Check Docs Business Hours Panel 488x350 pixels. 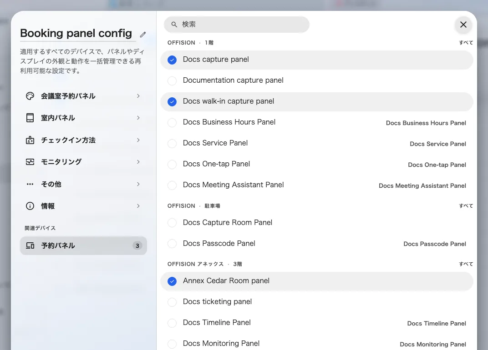[172, 122]
